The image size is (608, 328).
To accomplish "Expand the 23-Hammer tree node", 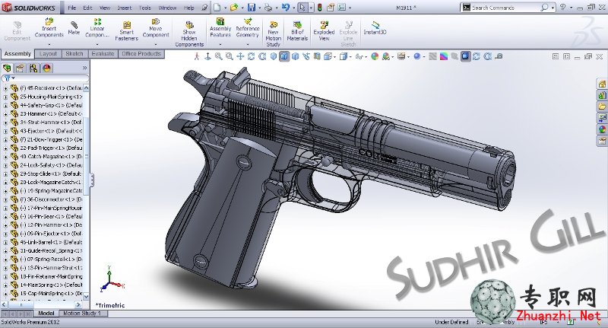I will [x=5, y=114].
